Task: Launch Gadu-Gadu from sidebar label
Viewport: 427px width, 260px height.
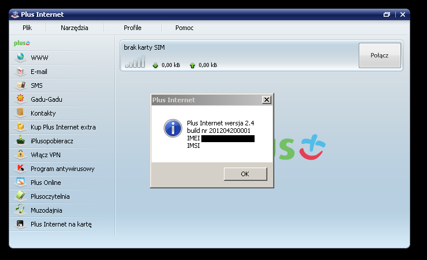Action: 46,99
